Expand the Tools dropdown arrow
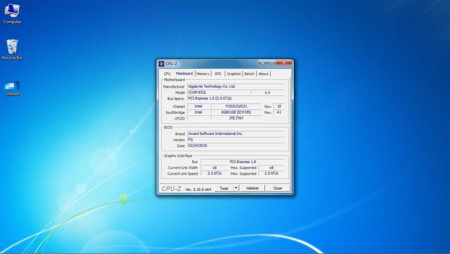Viewport: 450px width, 254px height. tap(236, 188)
